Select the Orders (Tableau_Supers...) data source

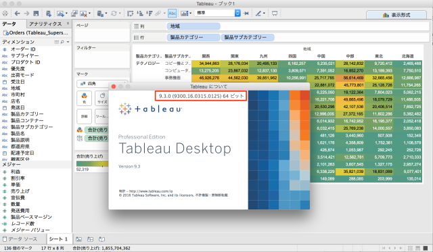[35, 33]
